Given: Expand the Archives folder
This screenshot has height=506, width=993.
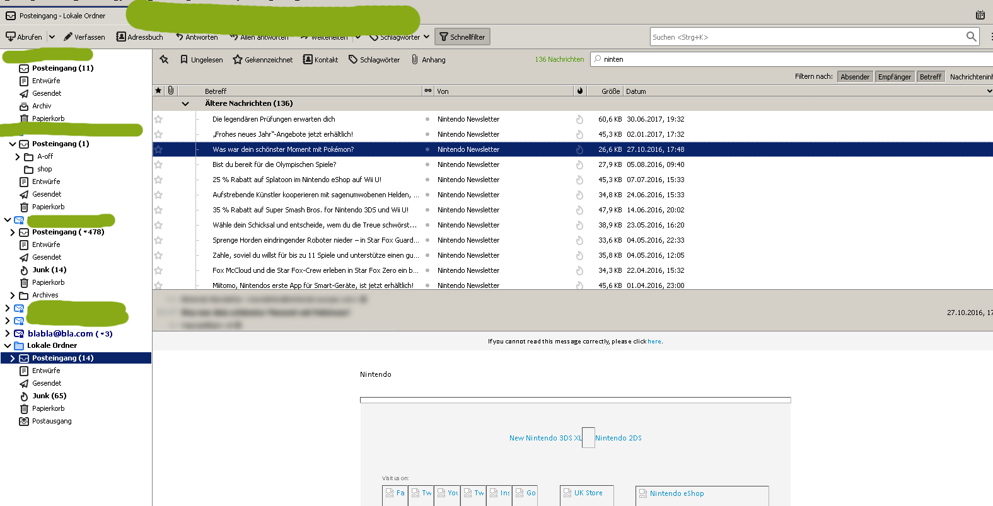Looking at the screenshot, I should point(12,295).
